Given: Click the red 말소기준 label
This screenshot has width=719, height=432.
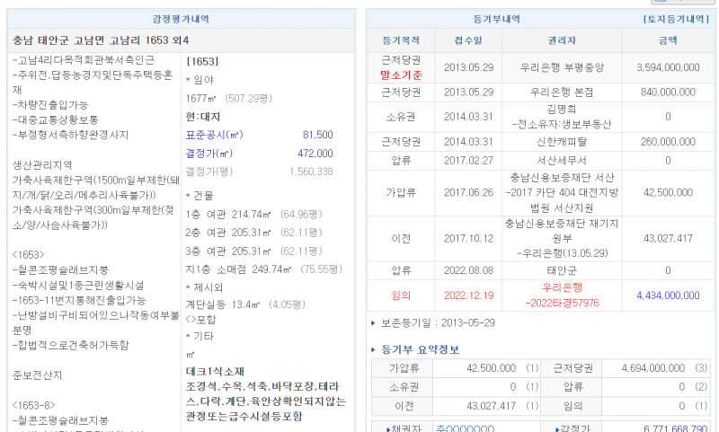Looking at the screenshot, I should pyautogui.click(x=401, y=75).
